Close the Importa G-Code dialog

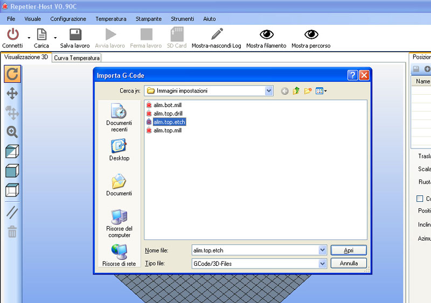[364, 75]
